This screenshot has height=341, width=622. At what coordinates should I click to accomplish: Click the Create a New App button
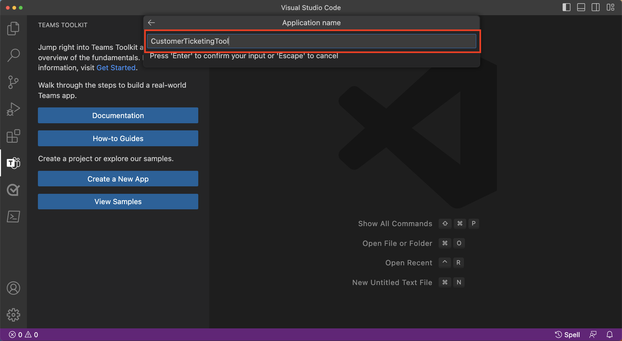pyautogui.click(x=118, y=179)
